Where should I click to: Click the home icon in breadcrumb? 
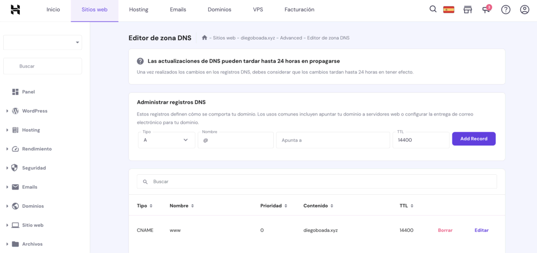point(205,38)
